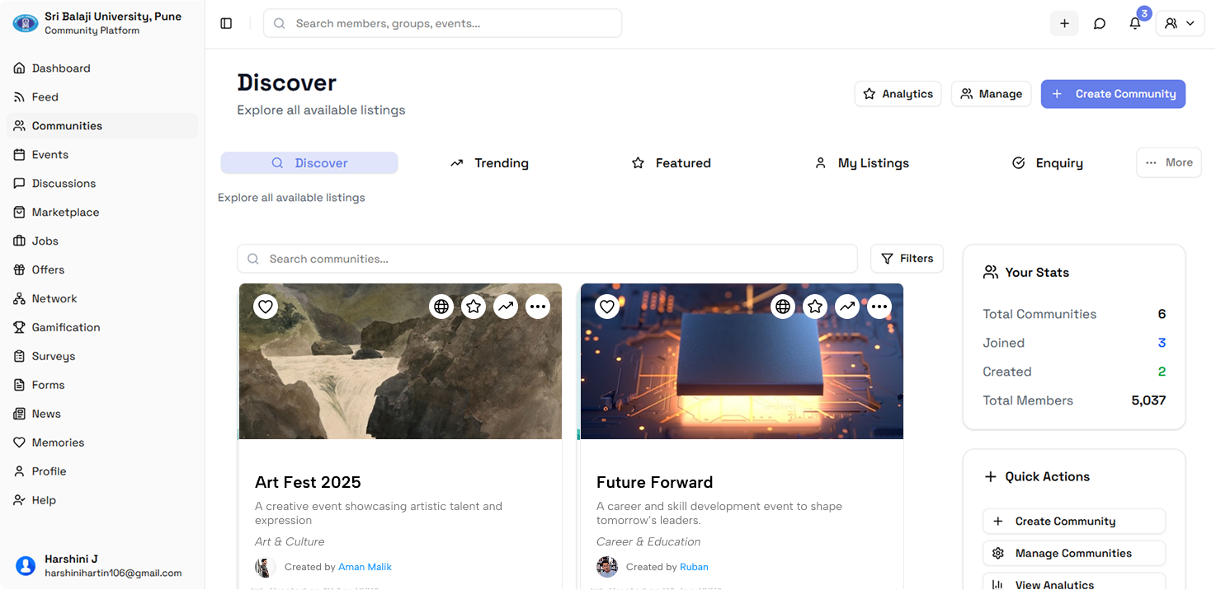Open Aman Malik's creator profile link
Viewport: 1216px width, 590px height.
pos(365,567)
